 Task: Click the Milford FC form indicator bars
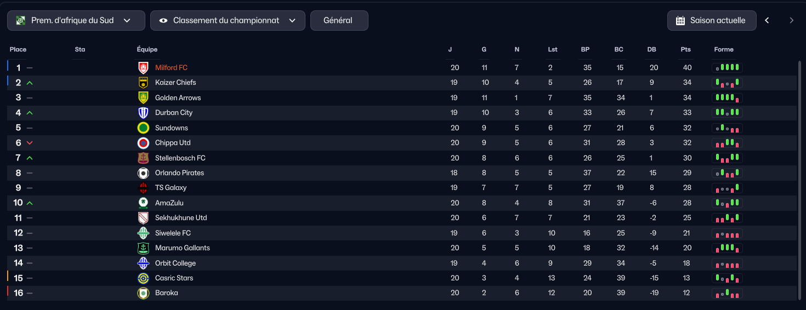tap(727, 68)
